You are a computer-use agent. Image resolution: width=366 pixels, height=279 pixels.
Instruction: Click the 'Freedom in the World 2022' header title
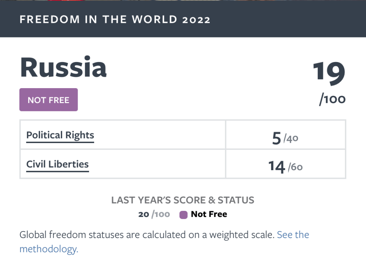pos(115,19)
